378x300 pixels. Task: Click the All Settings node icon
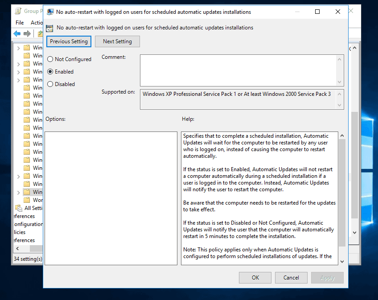[19, 208]
